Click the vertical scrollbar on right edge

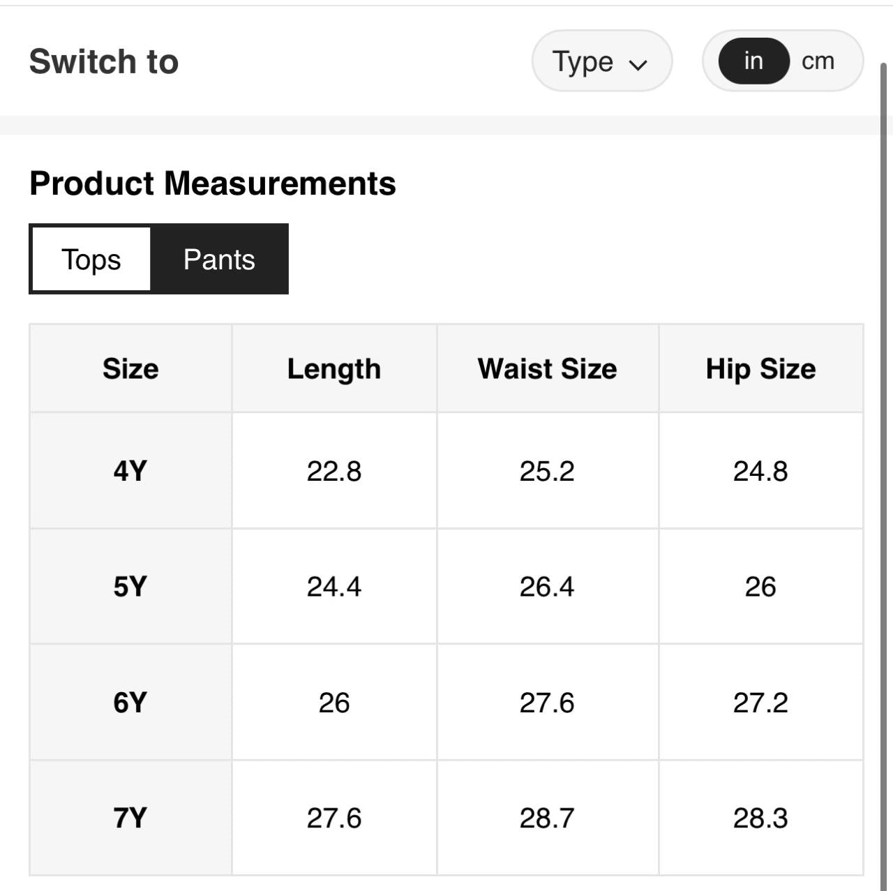[x=885, y=419]
